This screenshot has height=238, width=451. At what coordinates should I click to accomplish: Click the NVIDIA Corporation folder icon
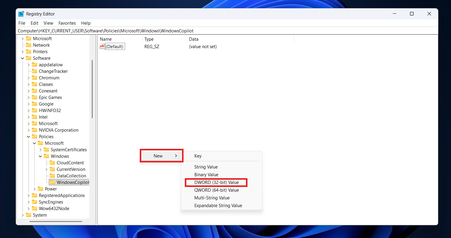click(x=34, y=130)
